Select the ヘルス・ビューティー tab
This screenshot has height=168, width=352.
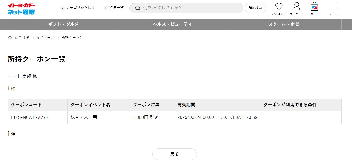click(174, 24)
